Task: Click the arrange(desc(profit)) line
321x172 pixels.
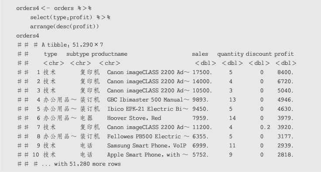Action: coord(64,27)
